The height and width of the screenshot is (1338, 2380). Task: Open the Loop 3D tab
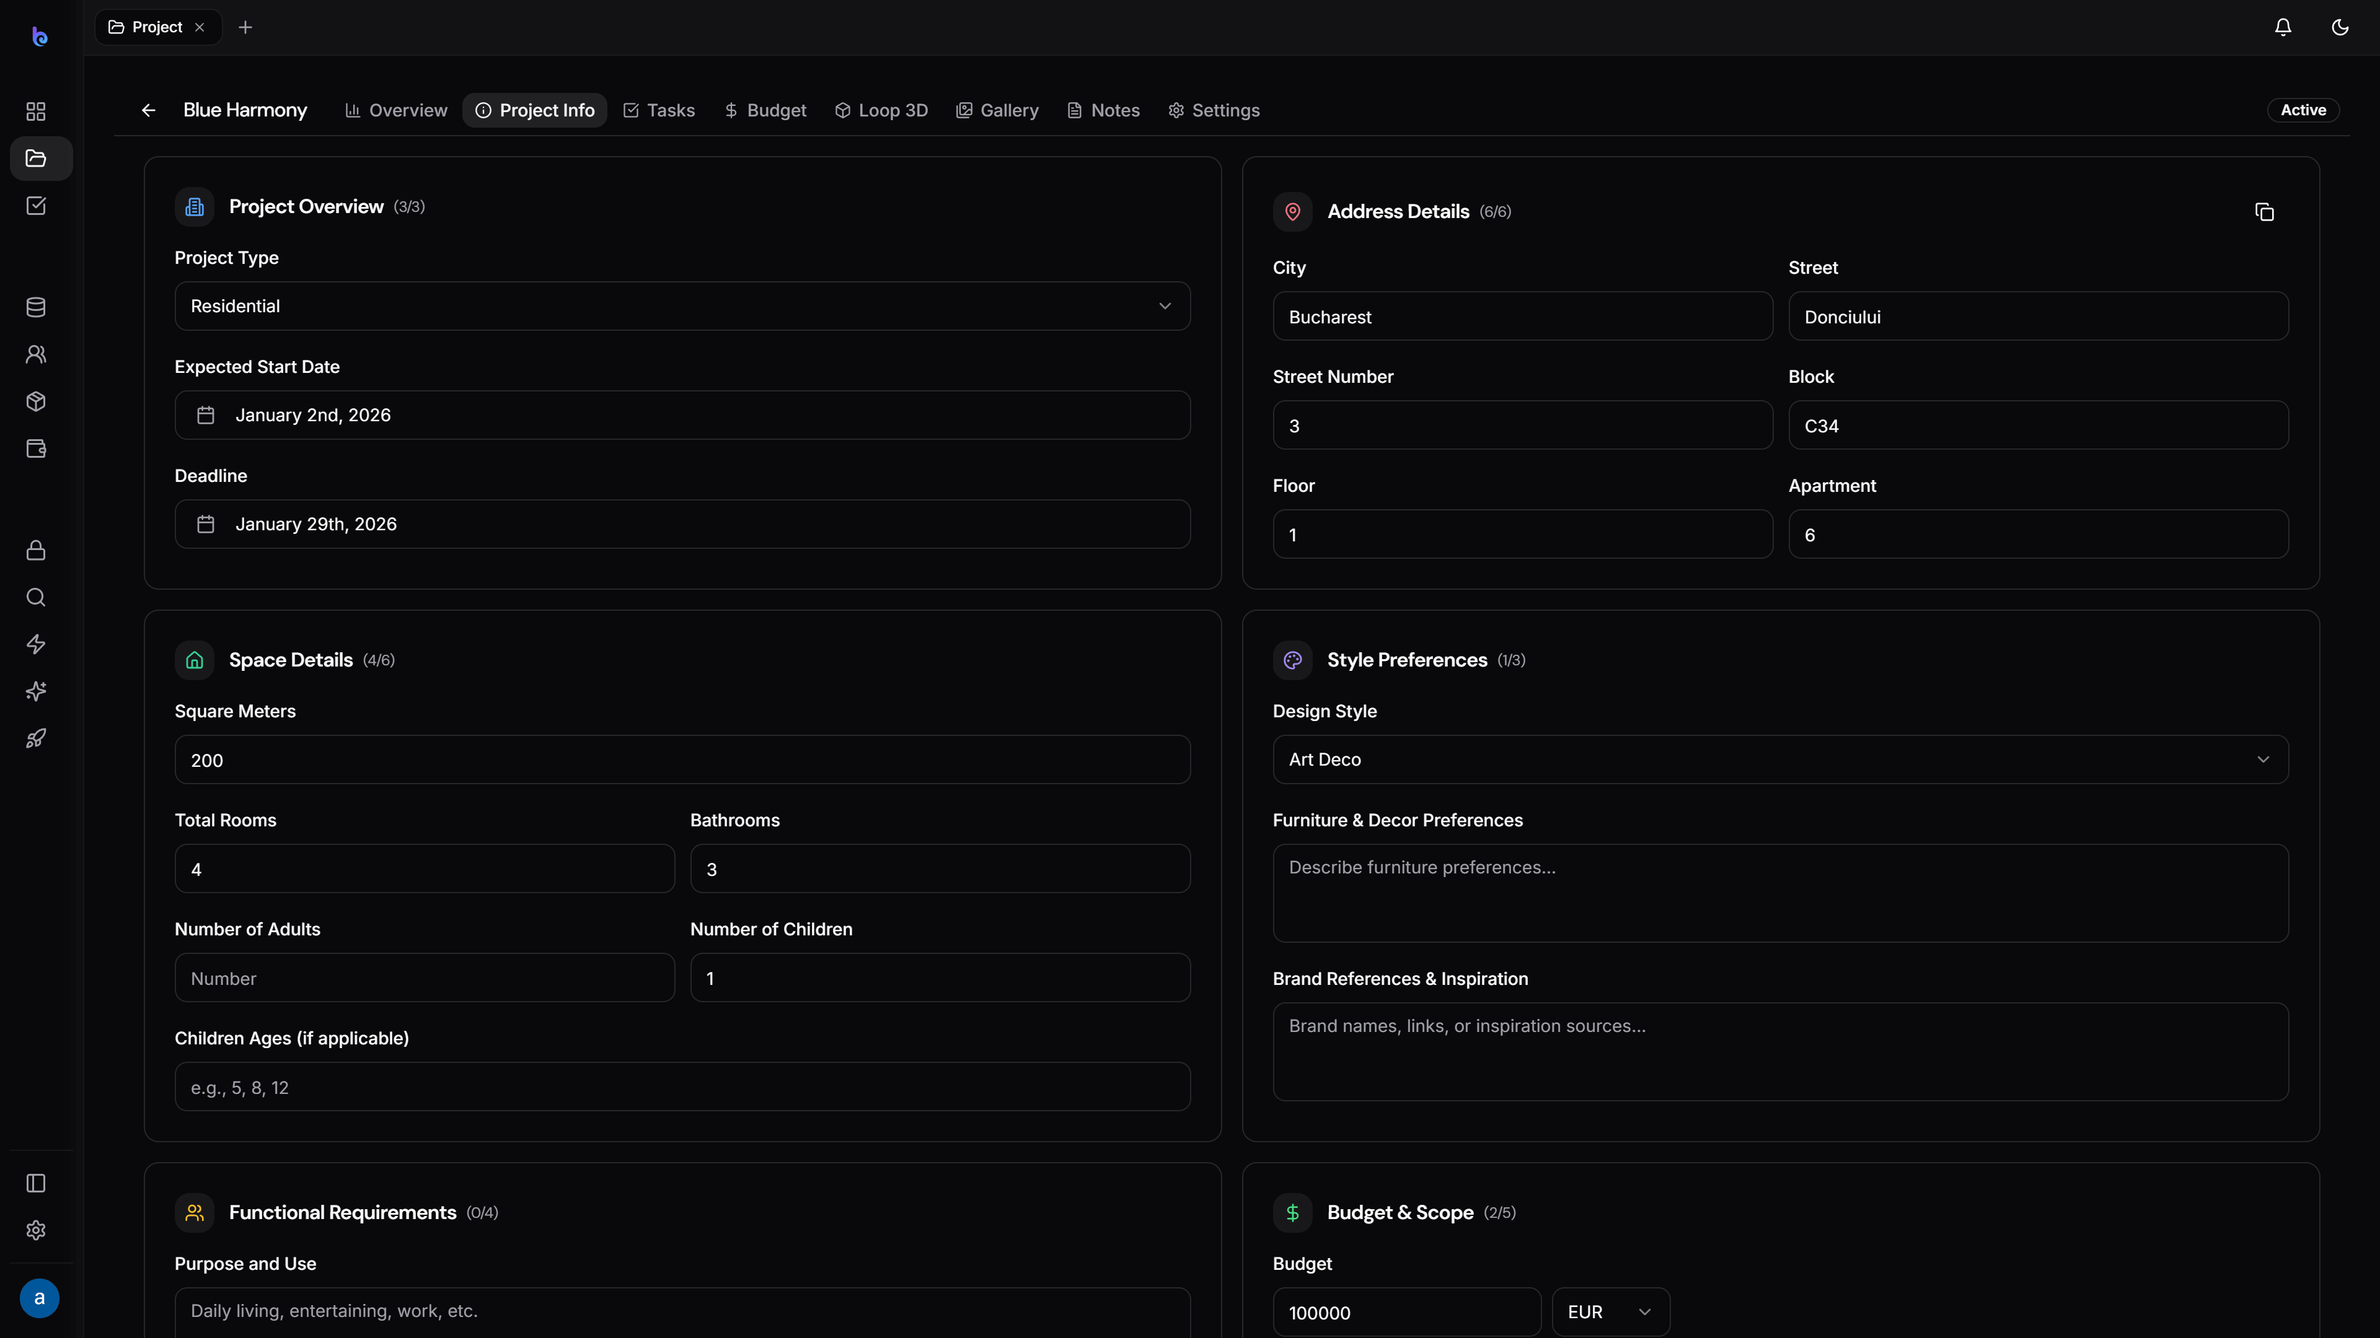(x=881, y=110)
